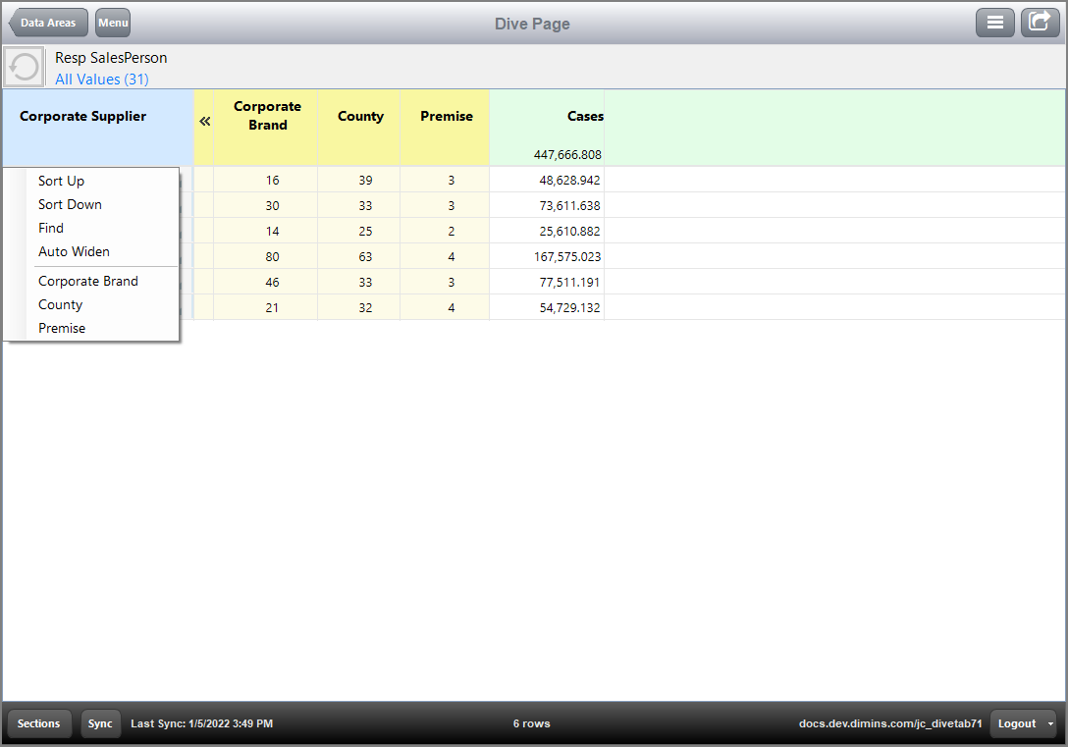
Task: Choose Find in the column menu
Action: click(50, 228)
